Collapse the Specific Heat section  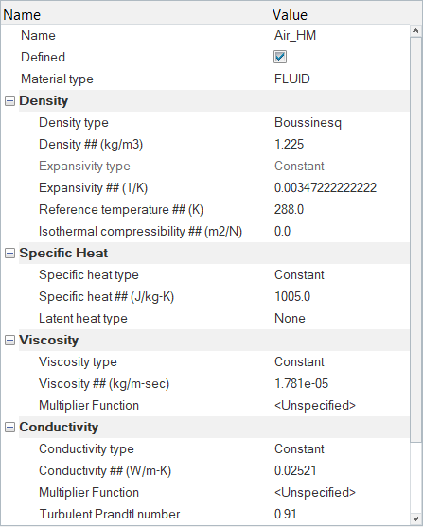pyautogui.click(x=9, y=253)
